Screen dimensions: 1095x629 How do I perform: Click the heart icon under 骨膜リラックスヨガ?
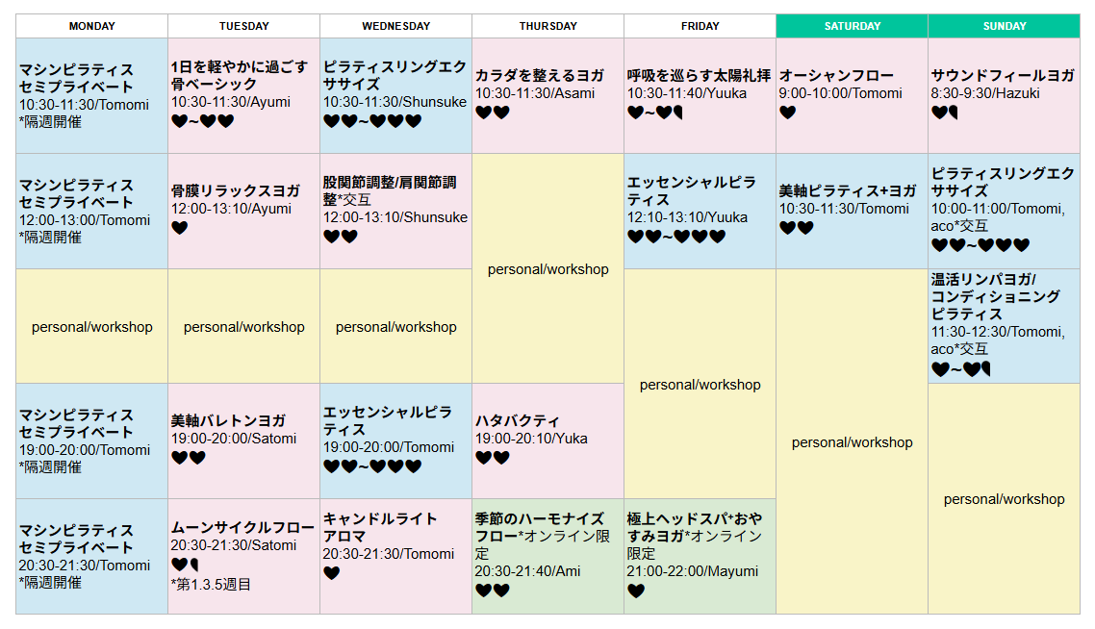[x=179, y=228]
